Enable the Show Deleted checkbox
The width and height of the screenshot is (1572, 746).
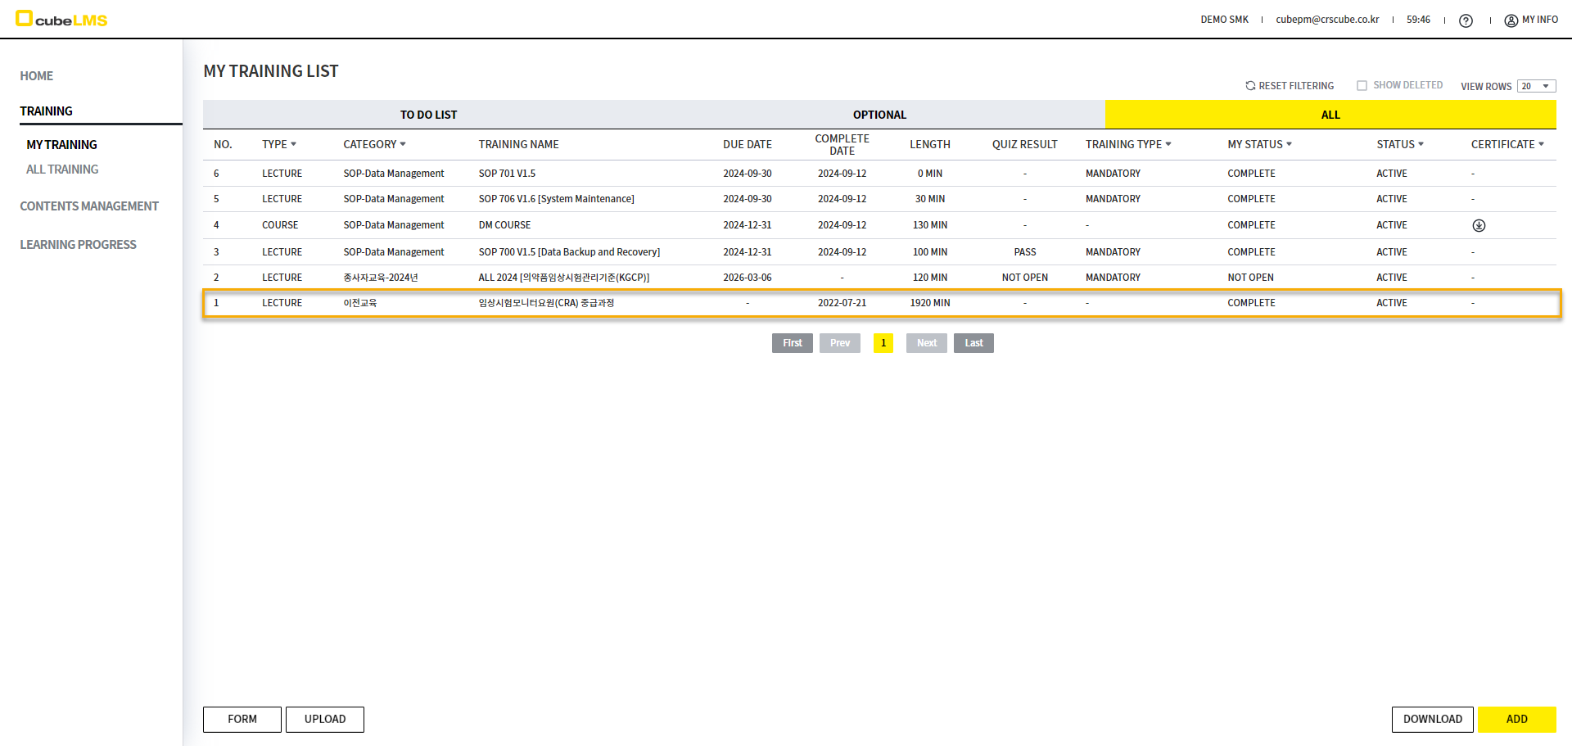click(x=1362, y=85)
